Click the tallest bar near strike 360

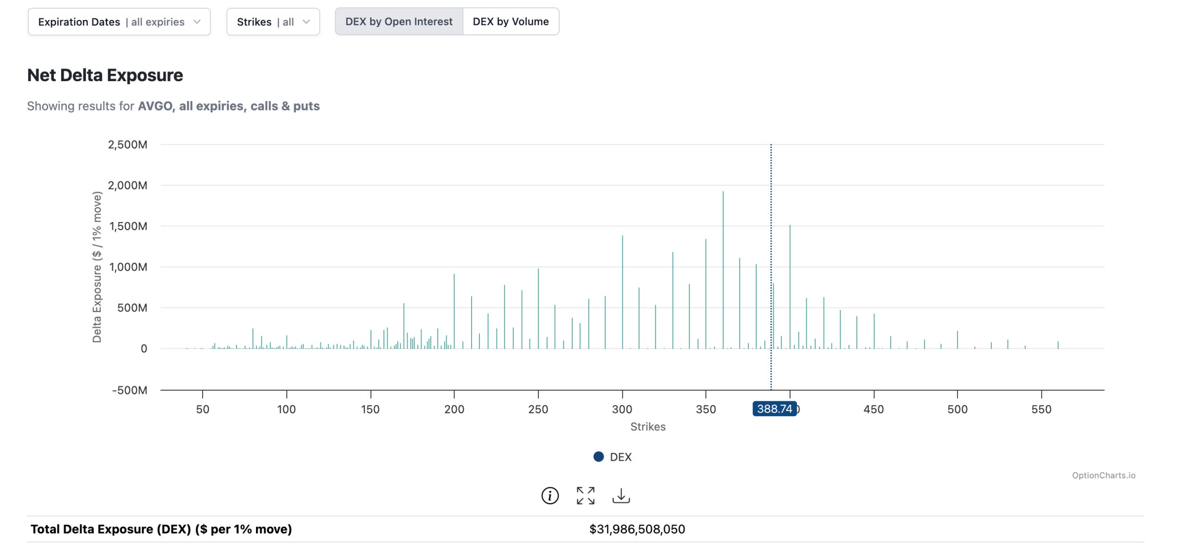[x=723, y=269]
